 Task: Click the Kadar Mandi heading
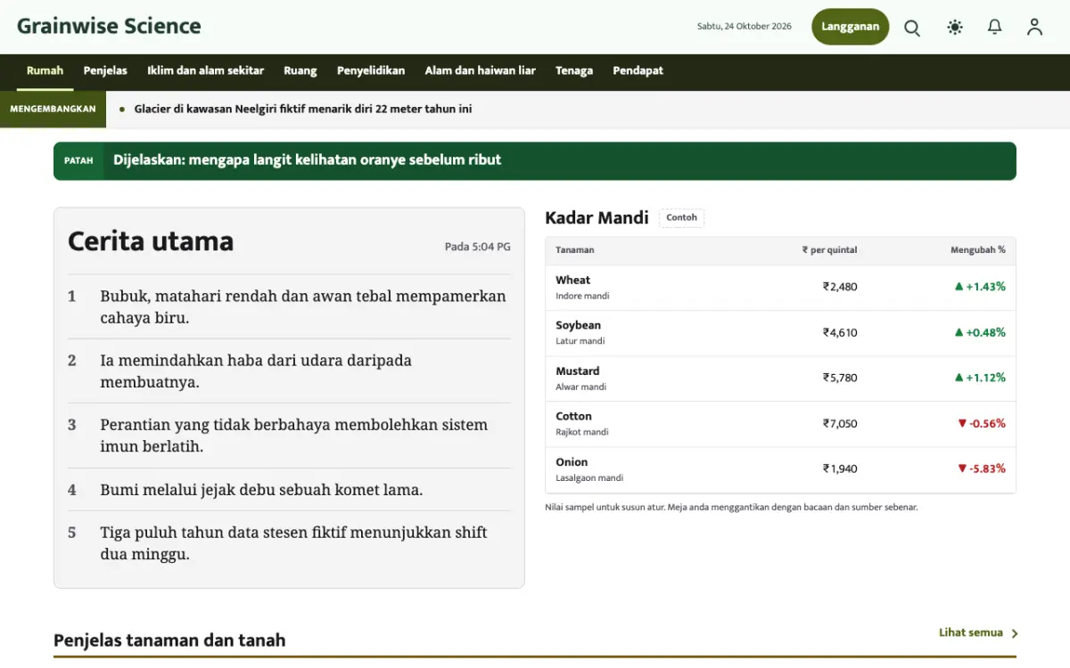point(597,218)
